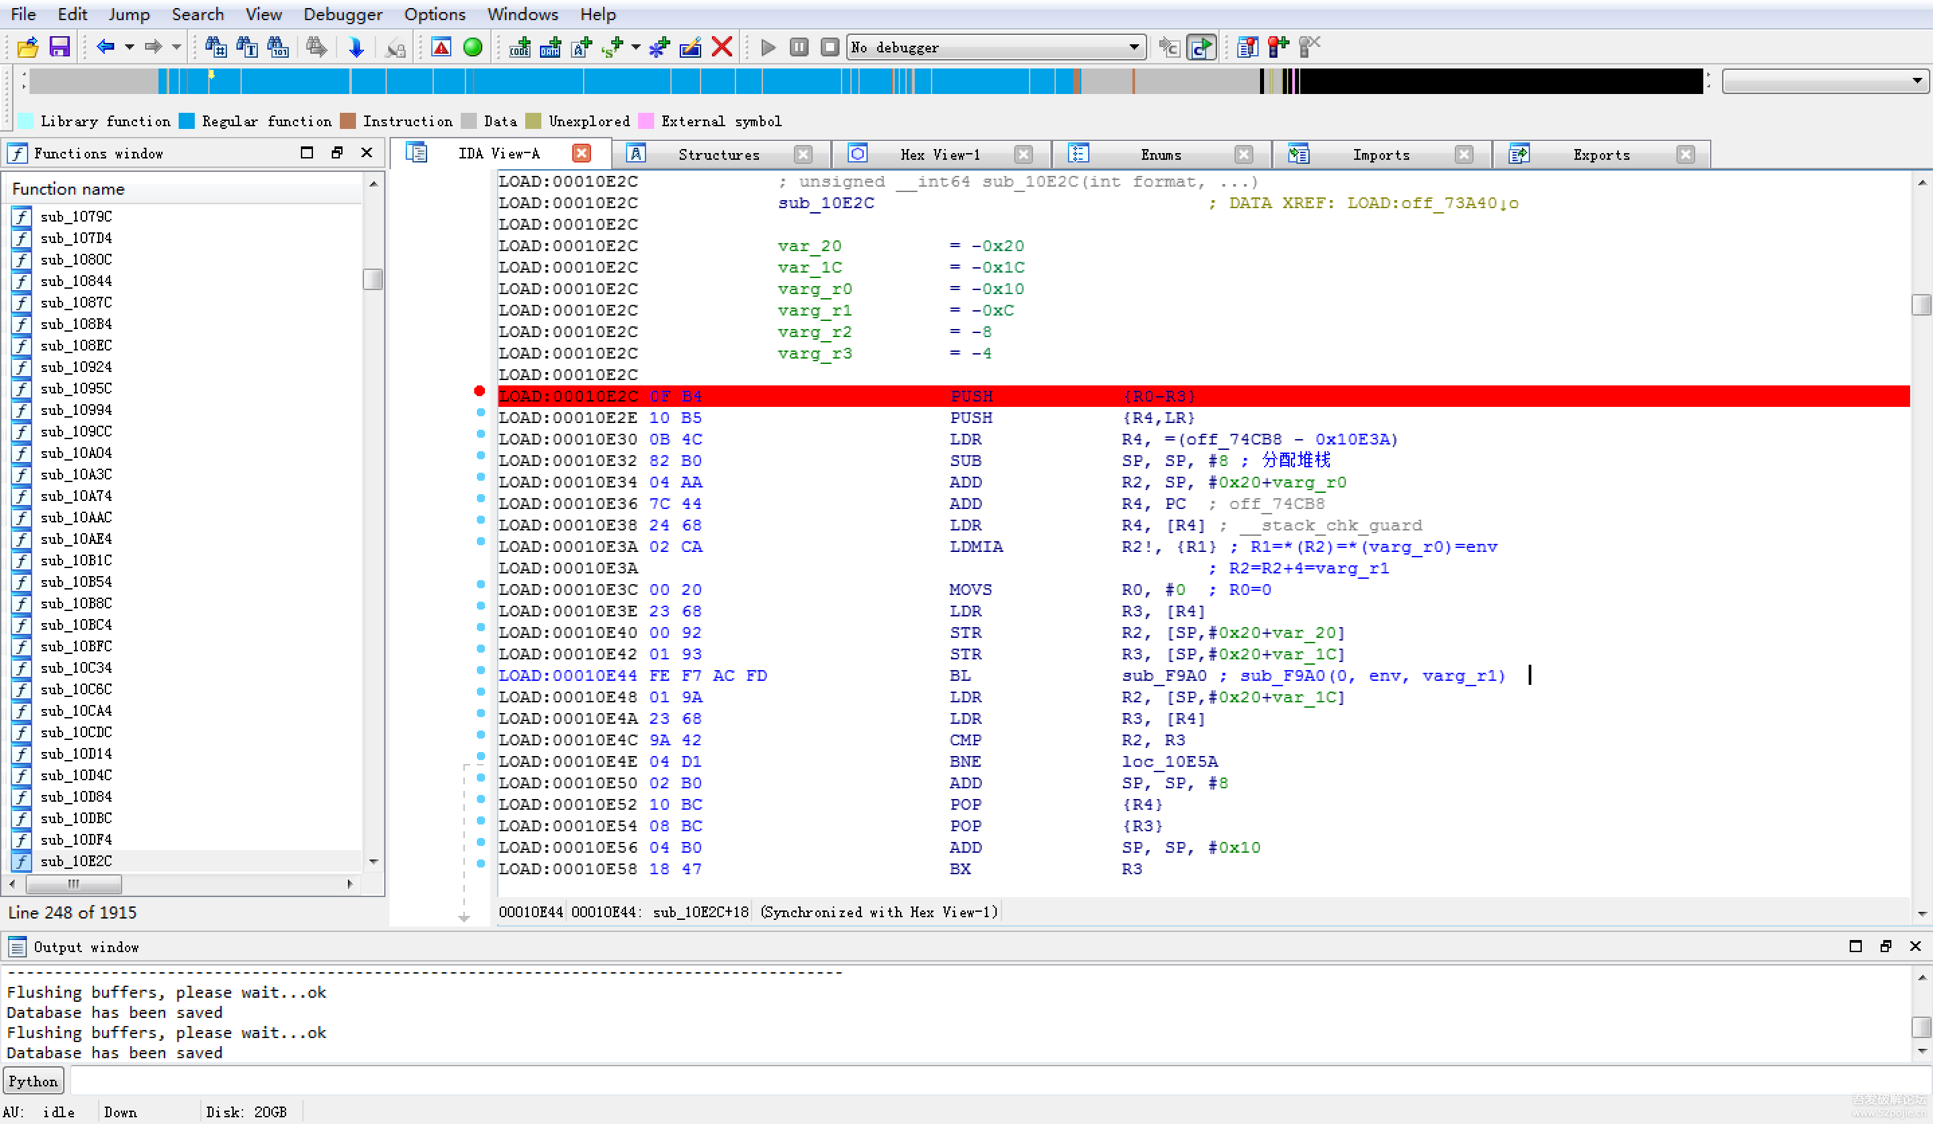Screen dimensions: 1933x1124
Task: Click the Convert to code icon
Action: (x=519, y=48)
